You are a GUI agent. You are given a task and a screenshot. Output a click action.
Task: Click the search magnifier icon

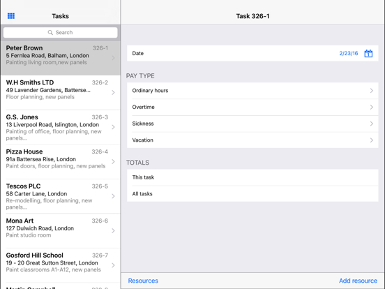(50, 32)
